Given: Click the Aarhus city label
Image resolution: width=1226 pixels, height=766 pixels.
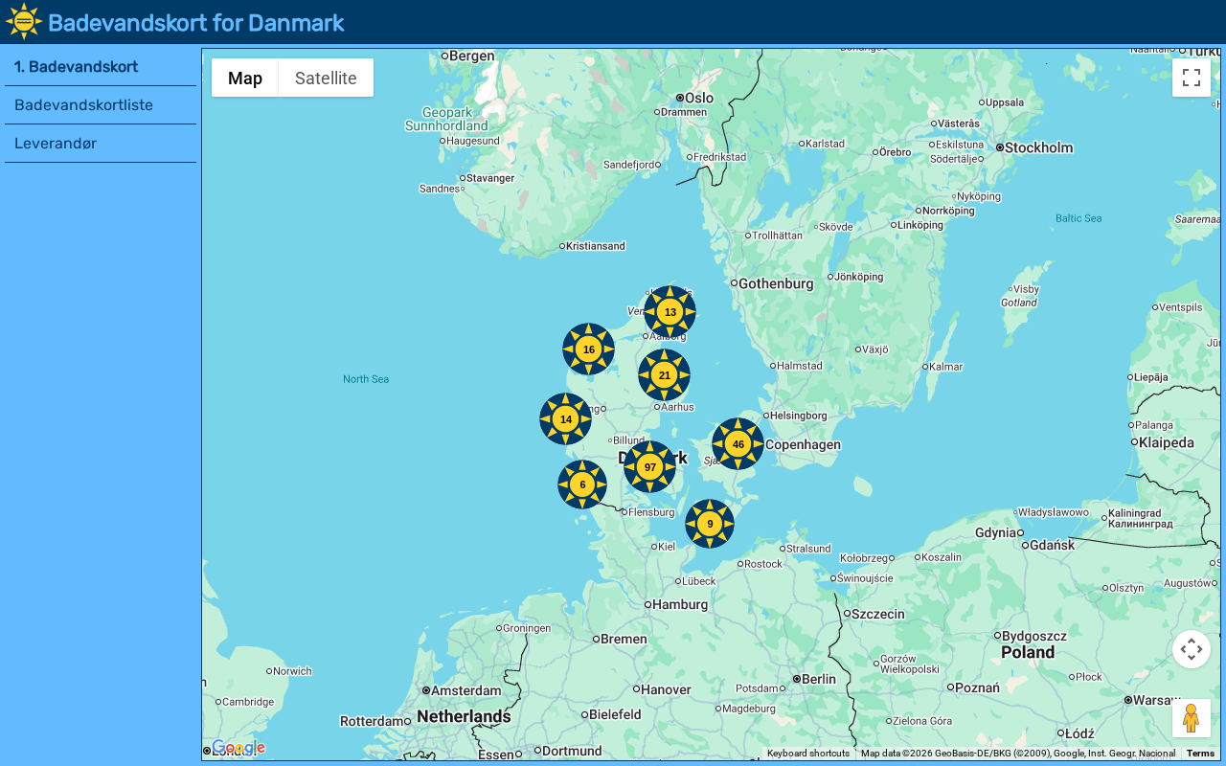Looking at the screenshot, I should click(677, 407).
